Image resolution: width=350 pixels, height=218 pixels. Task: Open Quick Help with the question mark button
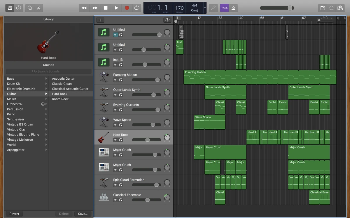(19, 8)
